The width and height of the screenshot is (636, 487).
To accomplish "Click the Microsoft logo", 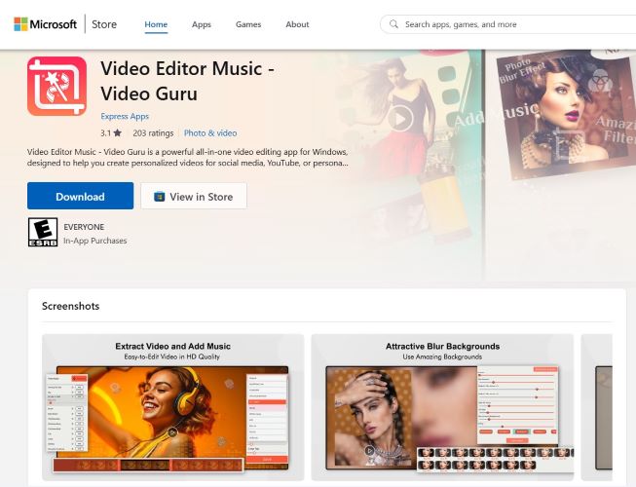I will 45,24.
